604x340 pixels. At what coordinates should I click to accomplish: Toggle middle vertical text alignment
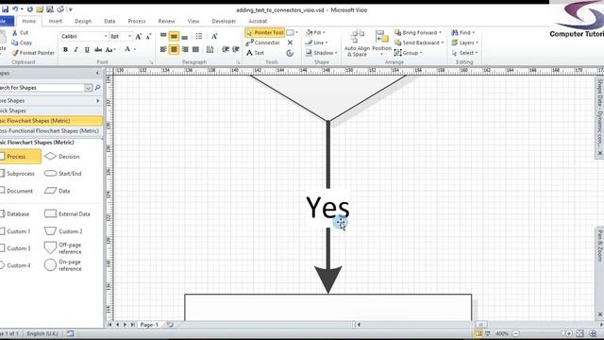174,36
